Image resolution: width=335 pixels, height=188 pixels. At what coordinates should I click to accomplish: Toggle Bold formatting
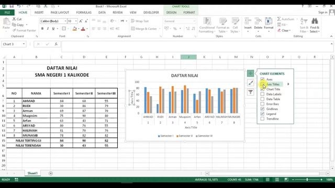42,29
